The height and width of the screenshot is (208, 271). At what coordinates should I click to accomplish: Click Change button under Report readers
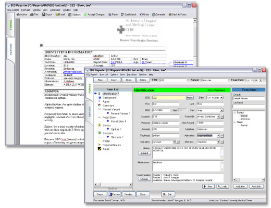[144, 179]
